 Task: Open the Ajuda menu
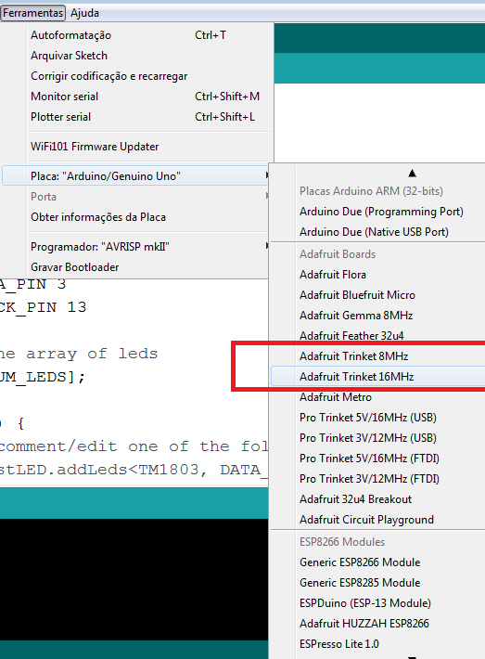click(84, 13)
